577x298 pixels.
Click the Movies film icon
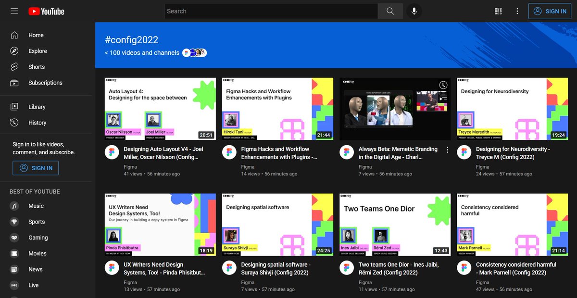click(14, 253)
